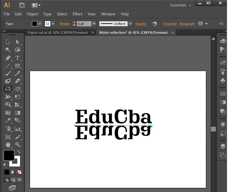Select the Direct Selection tool

coord(17,42)
